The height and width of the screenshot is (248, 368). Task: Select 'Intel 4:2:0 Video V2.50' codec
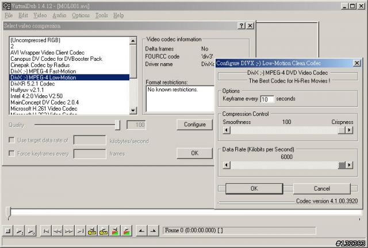pos(70,96)
